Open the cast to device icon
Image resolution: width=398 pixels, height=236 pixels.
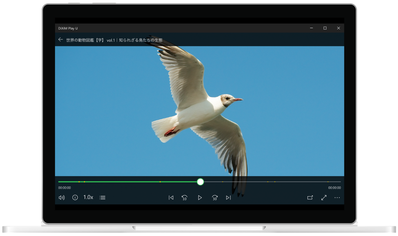point(310,198)
